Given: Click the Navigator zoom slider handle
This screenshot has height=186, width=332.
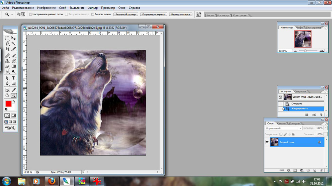Looking at the screenshot, I should coord(305,51).
